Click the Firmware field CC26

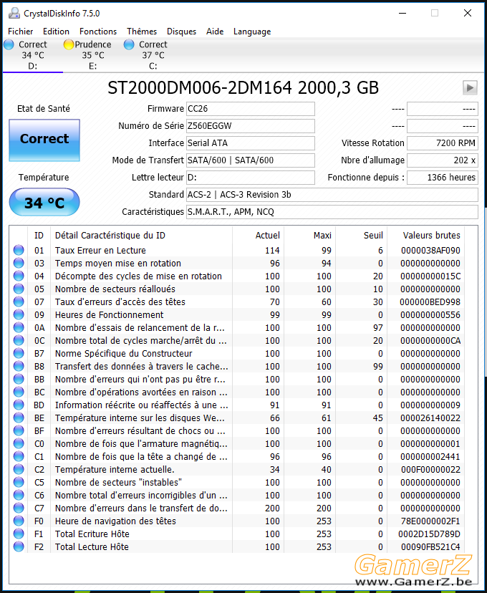[x=251, y=109]
